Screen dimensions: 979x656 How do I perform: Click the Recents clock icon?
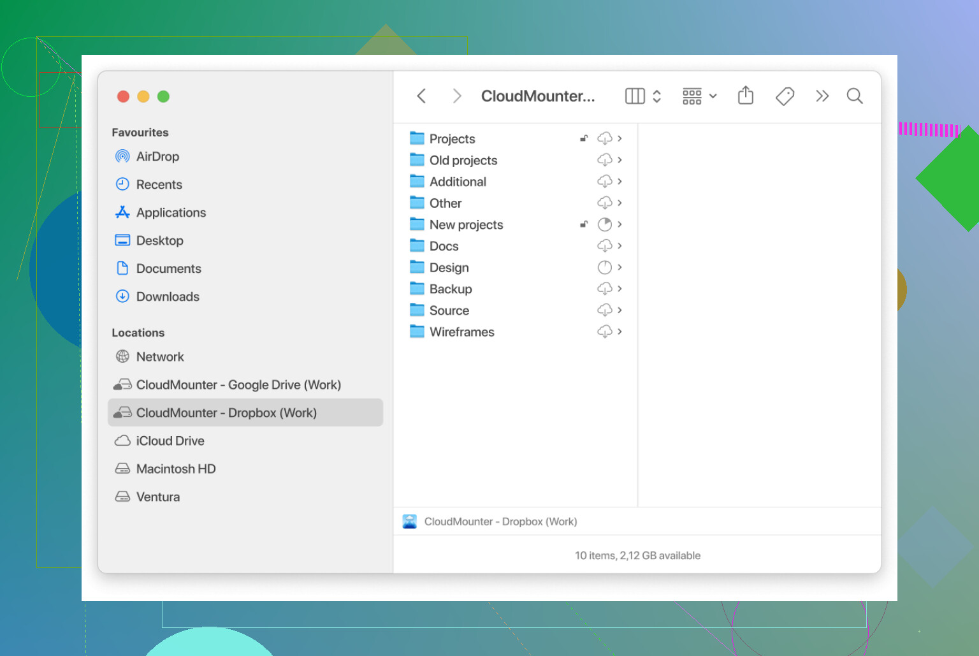122,184
